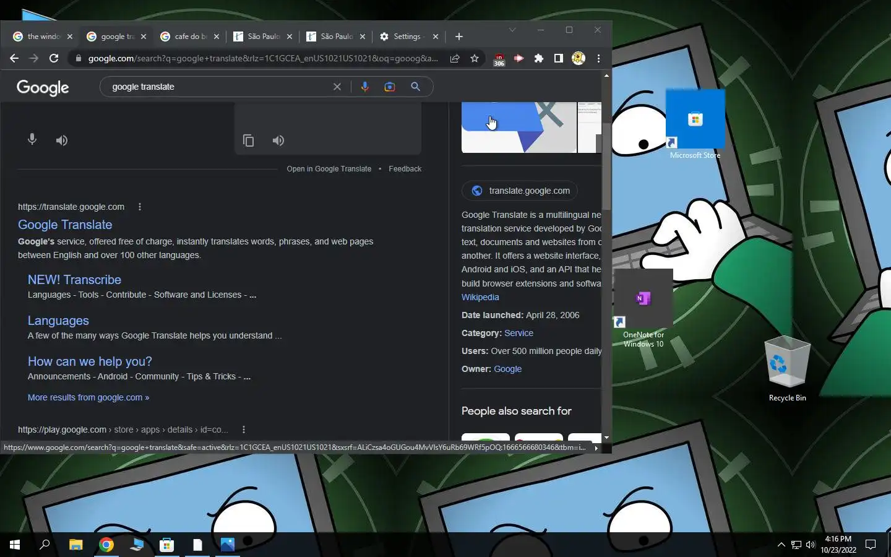Open the tab search chevron
Image resolution: width=891 pixels, height=557 pixels.
coord(512,30)
